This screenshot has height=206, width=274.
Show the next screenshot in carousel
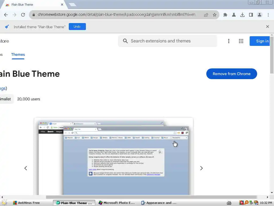(x=201, y=168)
